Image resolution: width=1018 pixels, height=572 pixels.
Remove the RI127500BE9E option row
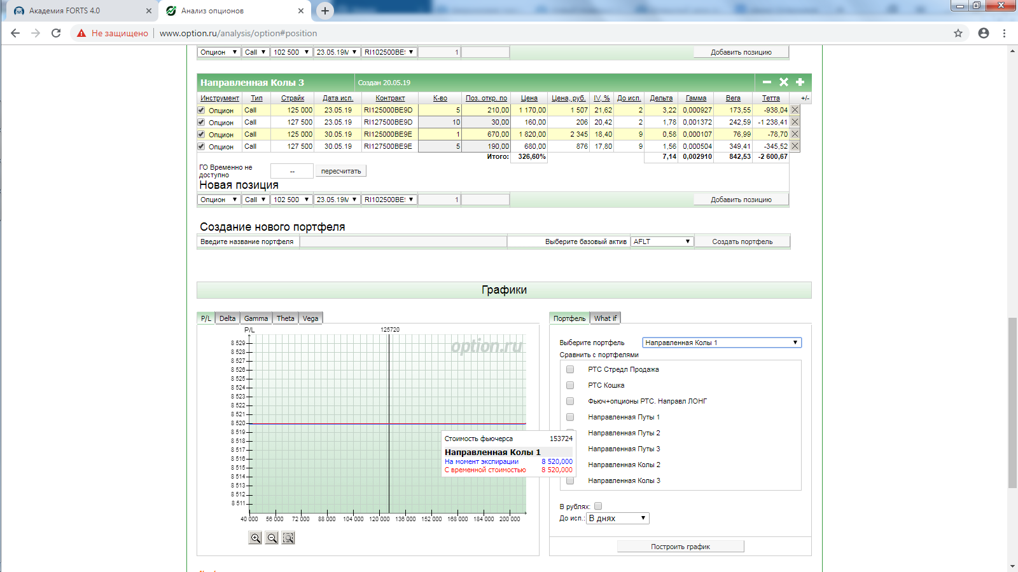(795, 146)
